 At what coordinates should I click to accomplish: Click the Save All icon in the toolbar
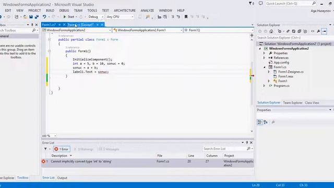click(37, 17)
